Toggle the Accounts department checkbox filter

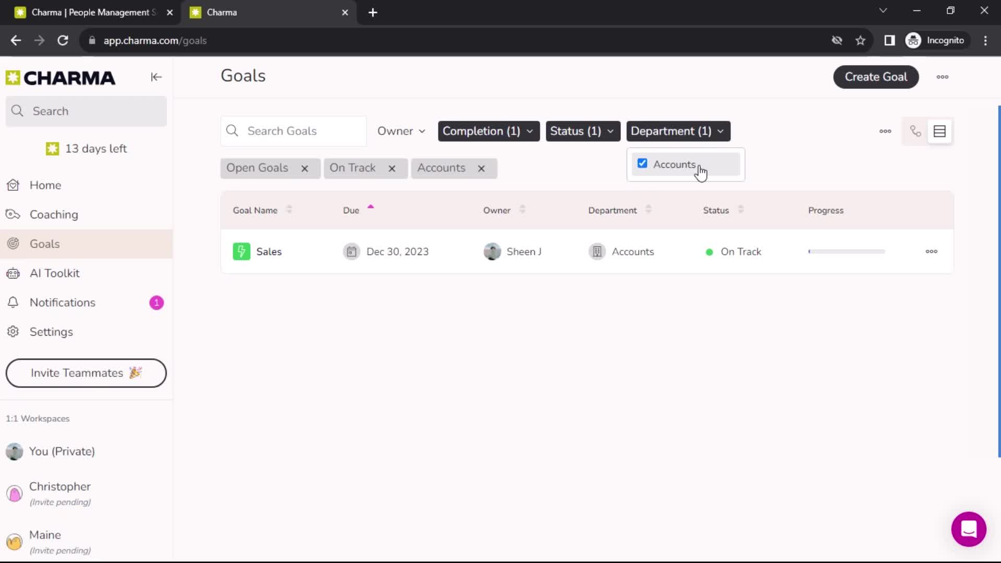(x=642, y=164)
